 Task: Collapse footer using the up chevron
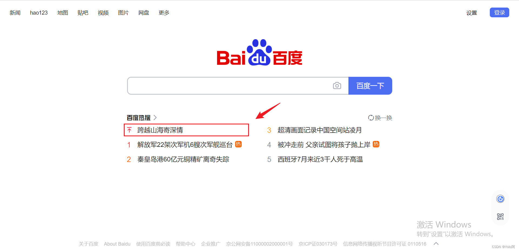pyautogui.click(x=436, y=244)
